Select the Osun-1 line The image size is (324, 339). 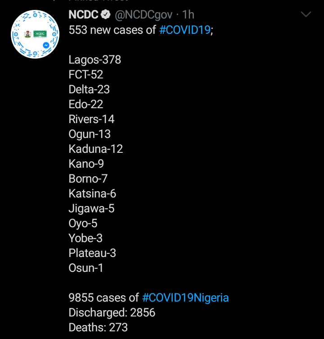pos(86,268)
